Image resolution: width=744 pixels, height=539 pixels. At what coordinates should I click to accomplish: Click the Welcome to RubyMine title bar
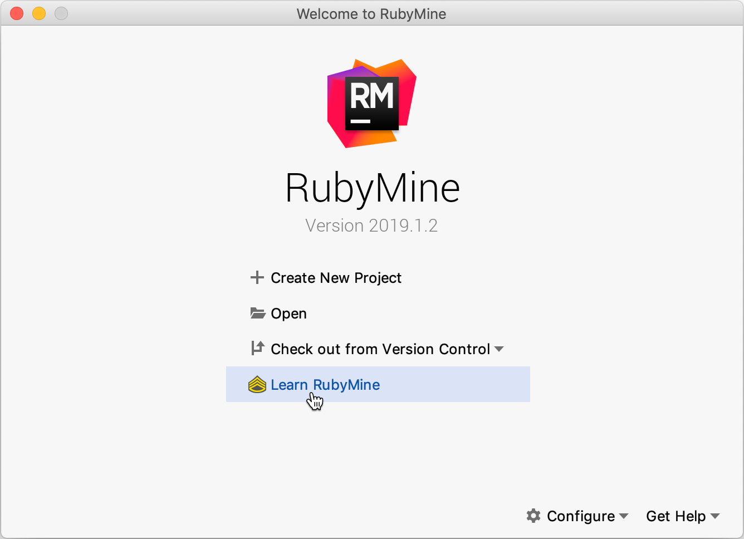tap(371, 13)
